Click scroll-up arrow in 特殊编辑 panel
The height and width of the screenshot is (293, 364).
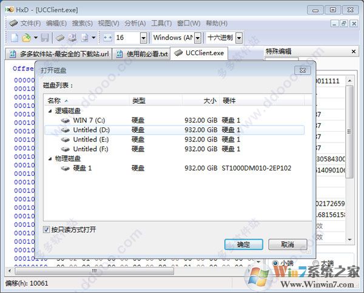(349, 81)
